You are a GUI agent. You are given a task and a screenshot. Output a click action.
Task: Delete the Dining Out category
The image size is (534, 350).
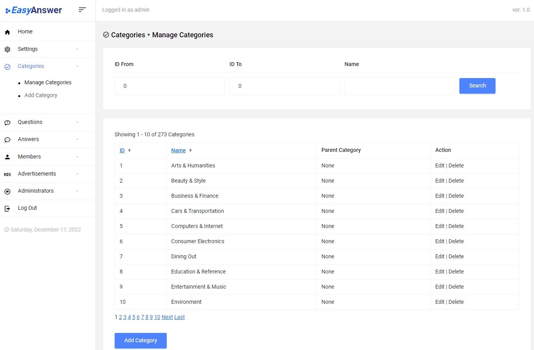point(456,256)
